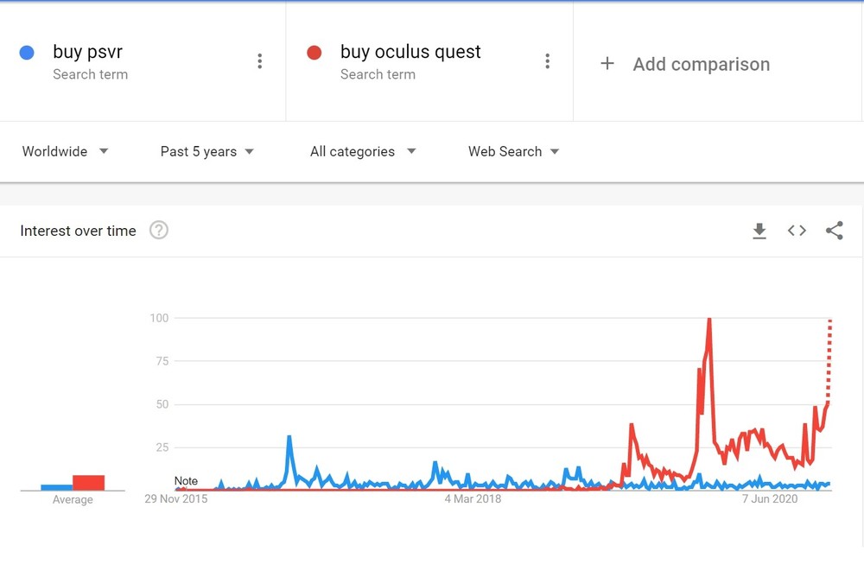This screenshot has width=864, height=577.
Task: Expand the Worldwide region dropdown
Action: tap(66, 151)
